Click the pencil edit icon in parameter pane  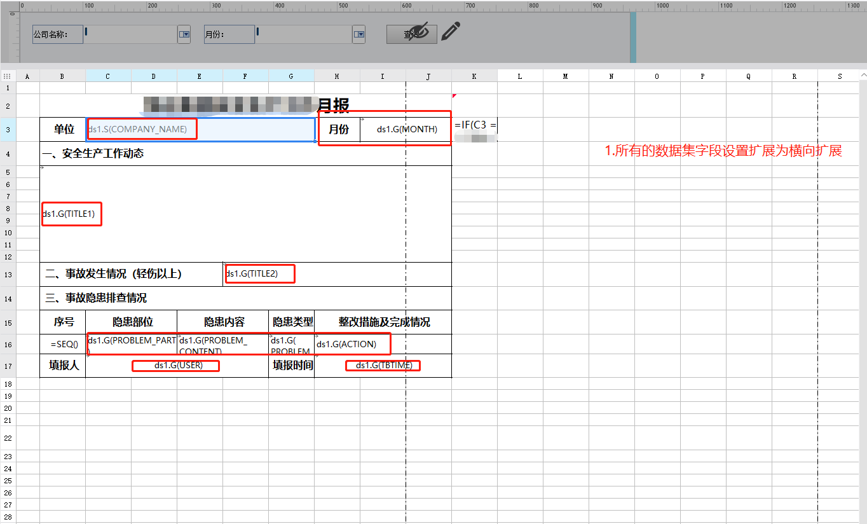tap(451, 31)
